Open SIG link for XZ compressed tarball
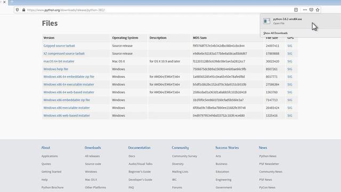The height and width of the screenshot is (192, 341). tap(290, 53)
